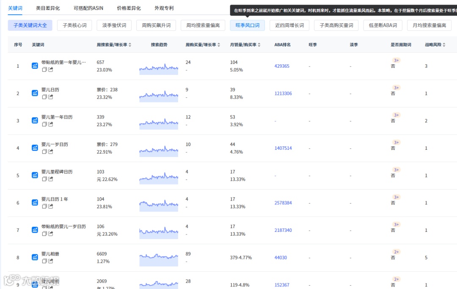The height and width of the screenshot is (289, 457).
Task: Open ABA rank link 429365
Action: (x=282, y=66)
